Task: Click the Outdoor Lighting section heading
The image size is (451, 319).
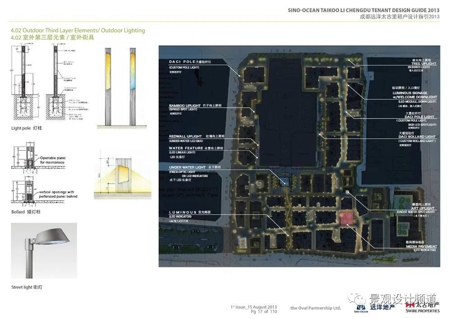Action: coord(78,30)
